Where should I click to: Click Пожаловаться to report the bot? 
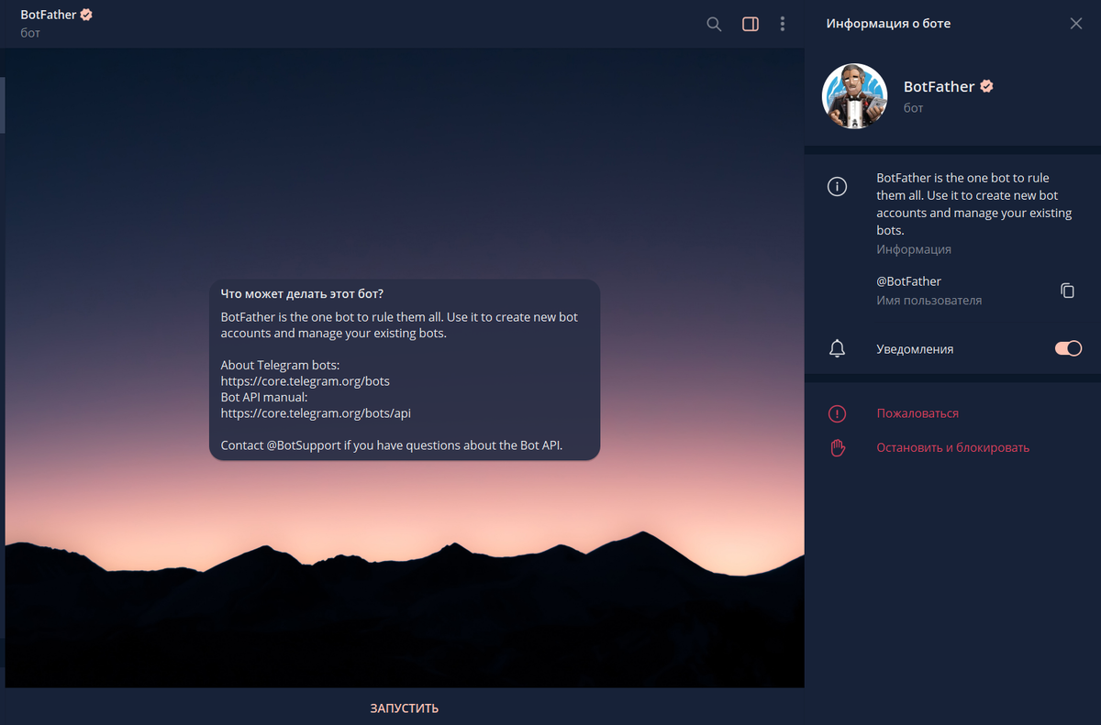pyautogui.click(x=917, y=413)
